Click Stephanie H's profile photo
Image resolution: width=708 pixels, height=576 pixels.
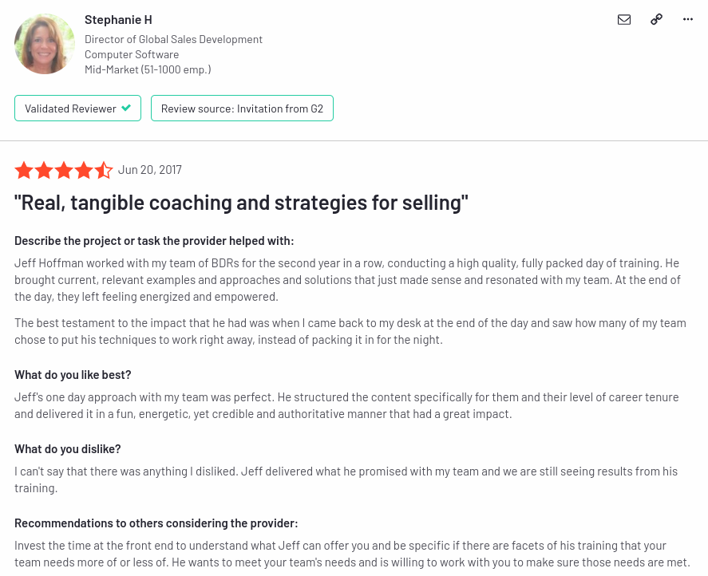(x=44, y=44)
